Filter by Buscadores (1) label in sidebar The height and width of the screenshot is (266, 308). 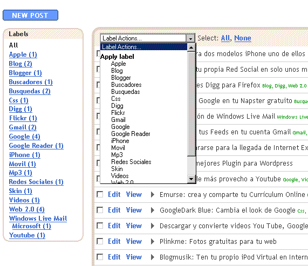pyautogui.click(x=31, y=82)
